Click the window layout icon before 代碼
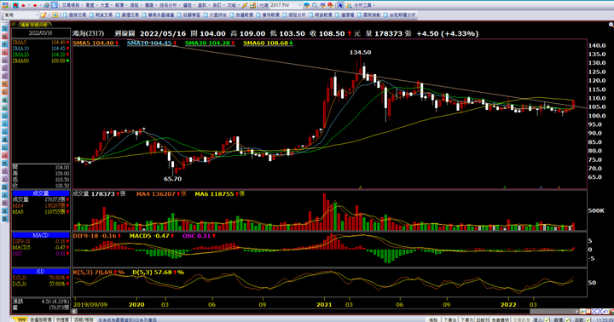Screen dimensions: 614x322 tap(252, 5)
